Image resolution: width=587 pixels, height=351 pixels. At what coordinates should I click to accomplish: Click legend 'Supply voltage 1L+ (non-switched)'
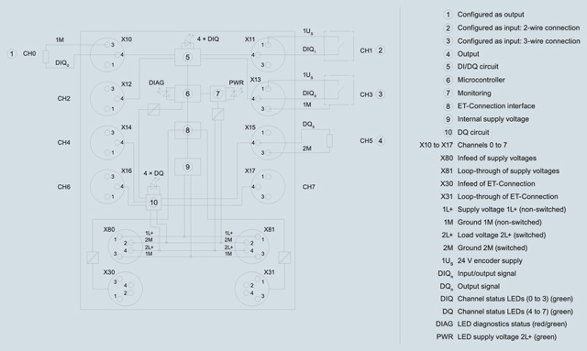pos(512,209)
